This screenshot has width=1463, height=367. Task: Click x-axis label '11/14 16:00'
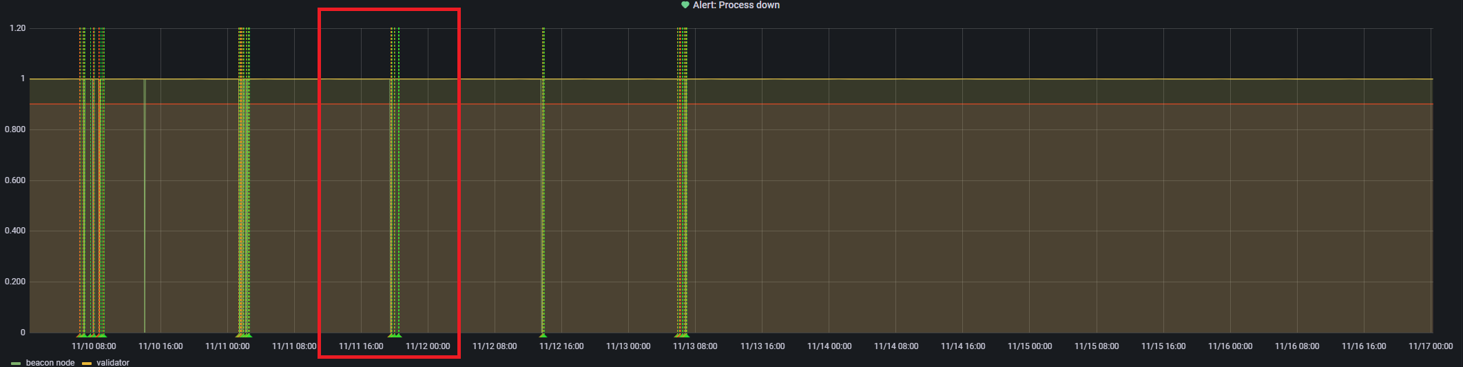963,346
